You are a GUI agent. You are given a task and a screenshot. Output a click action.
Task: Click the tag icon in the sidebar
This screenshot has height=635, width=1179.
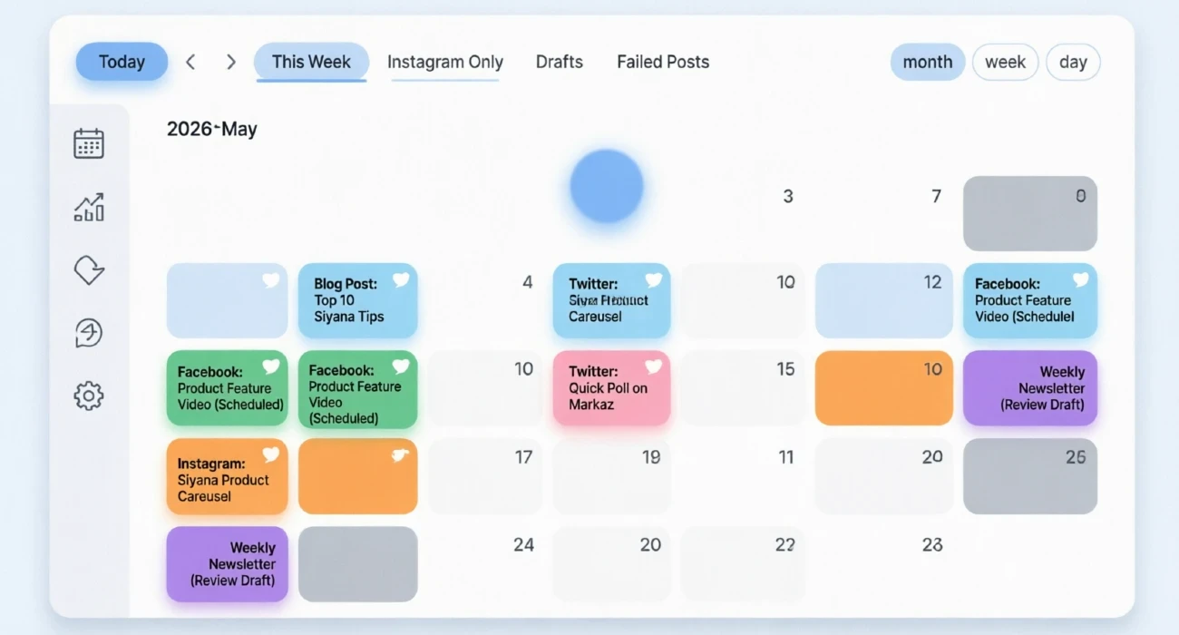pos(89,270)
